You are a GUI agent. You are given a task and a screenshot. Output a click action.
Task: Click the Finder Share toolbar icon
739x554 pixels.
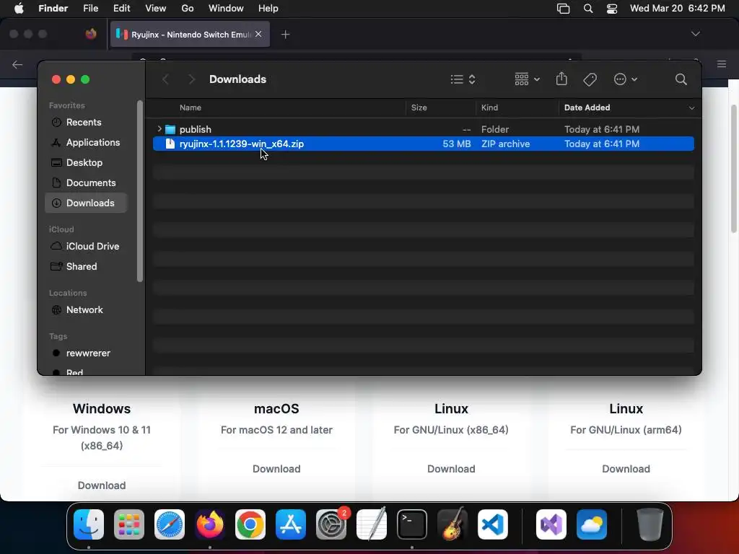point(561,79)
